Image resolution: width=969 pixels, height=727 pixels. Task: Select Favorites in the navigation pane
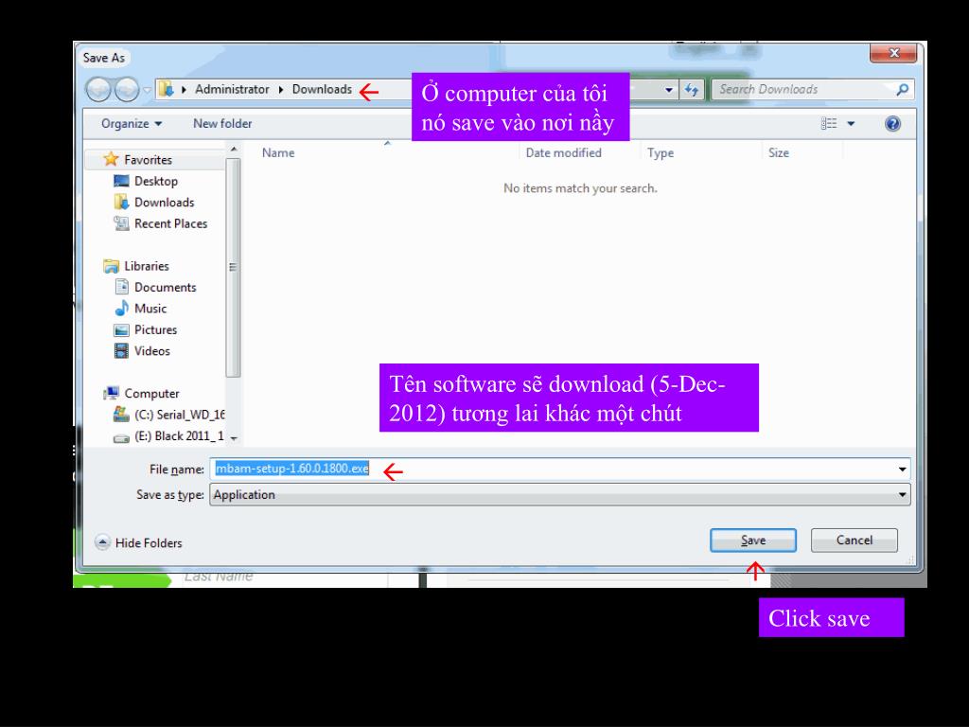[148, 159]
